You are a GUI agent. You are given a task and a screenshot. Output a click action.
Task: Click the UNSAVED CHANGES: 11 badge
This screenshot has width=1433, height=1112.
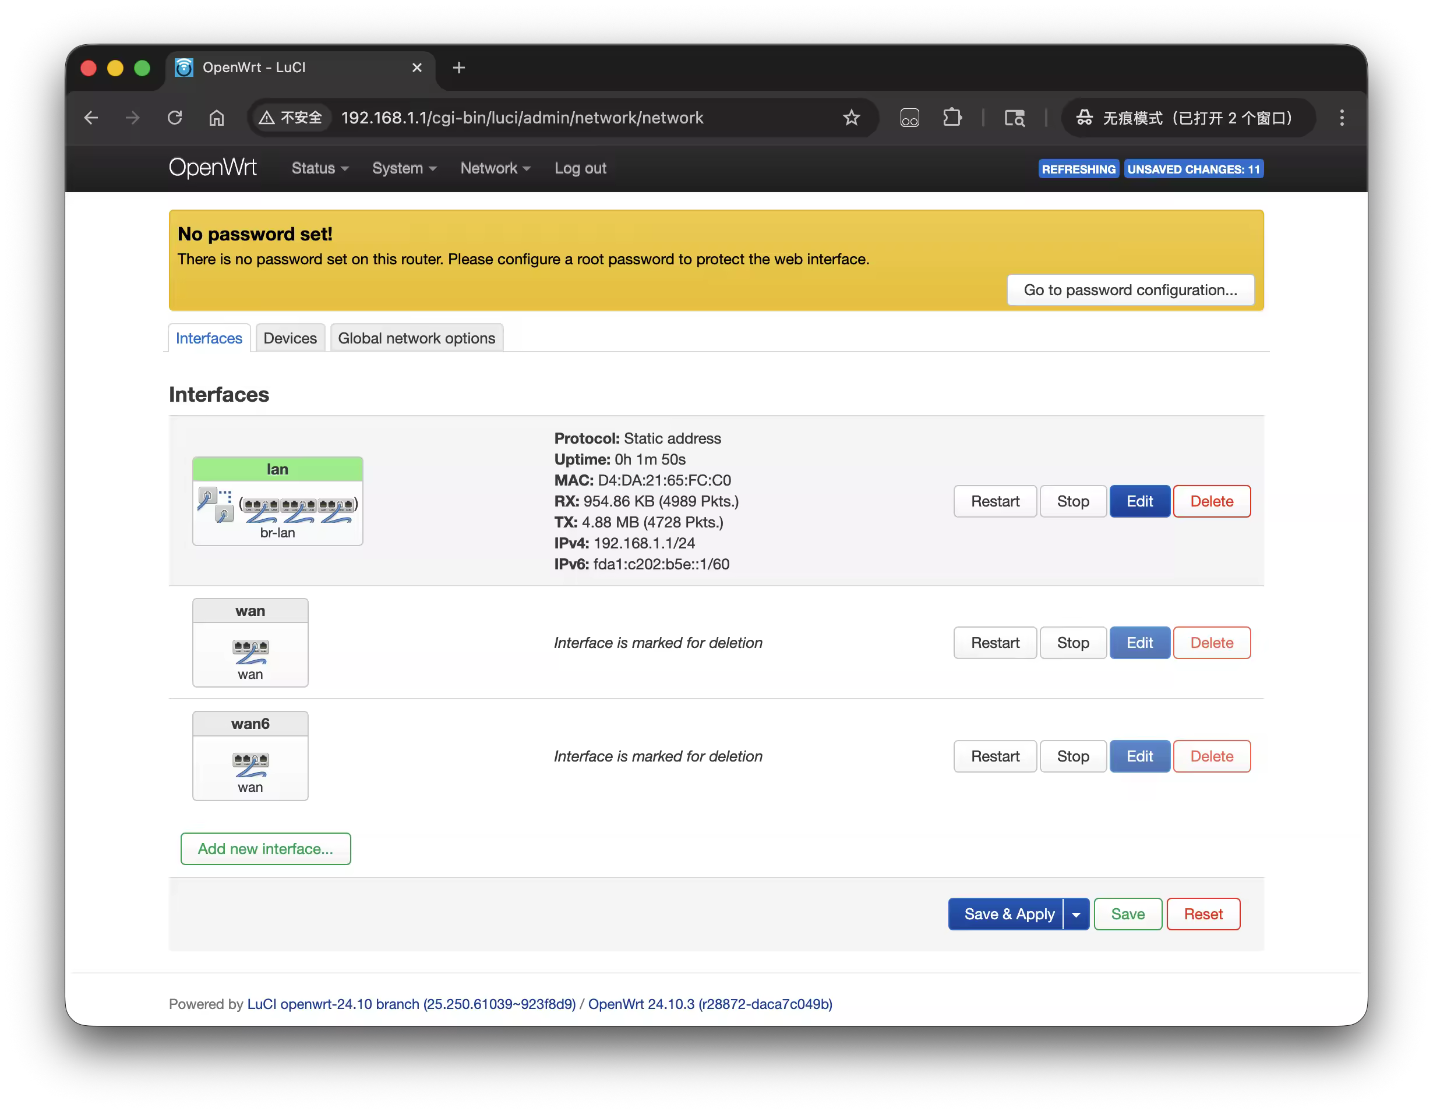tap(1194, 169)
